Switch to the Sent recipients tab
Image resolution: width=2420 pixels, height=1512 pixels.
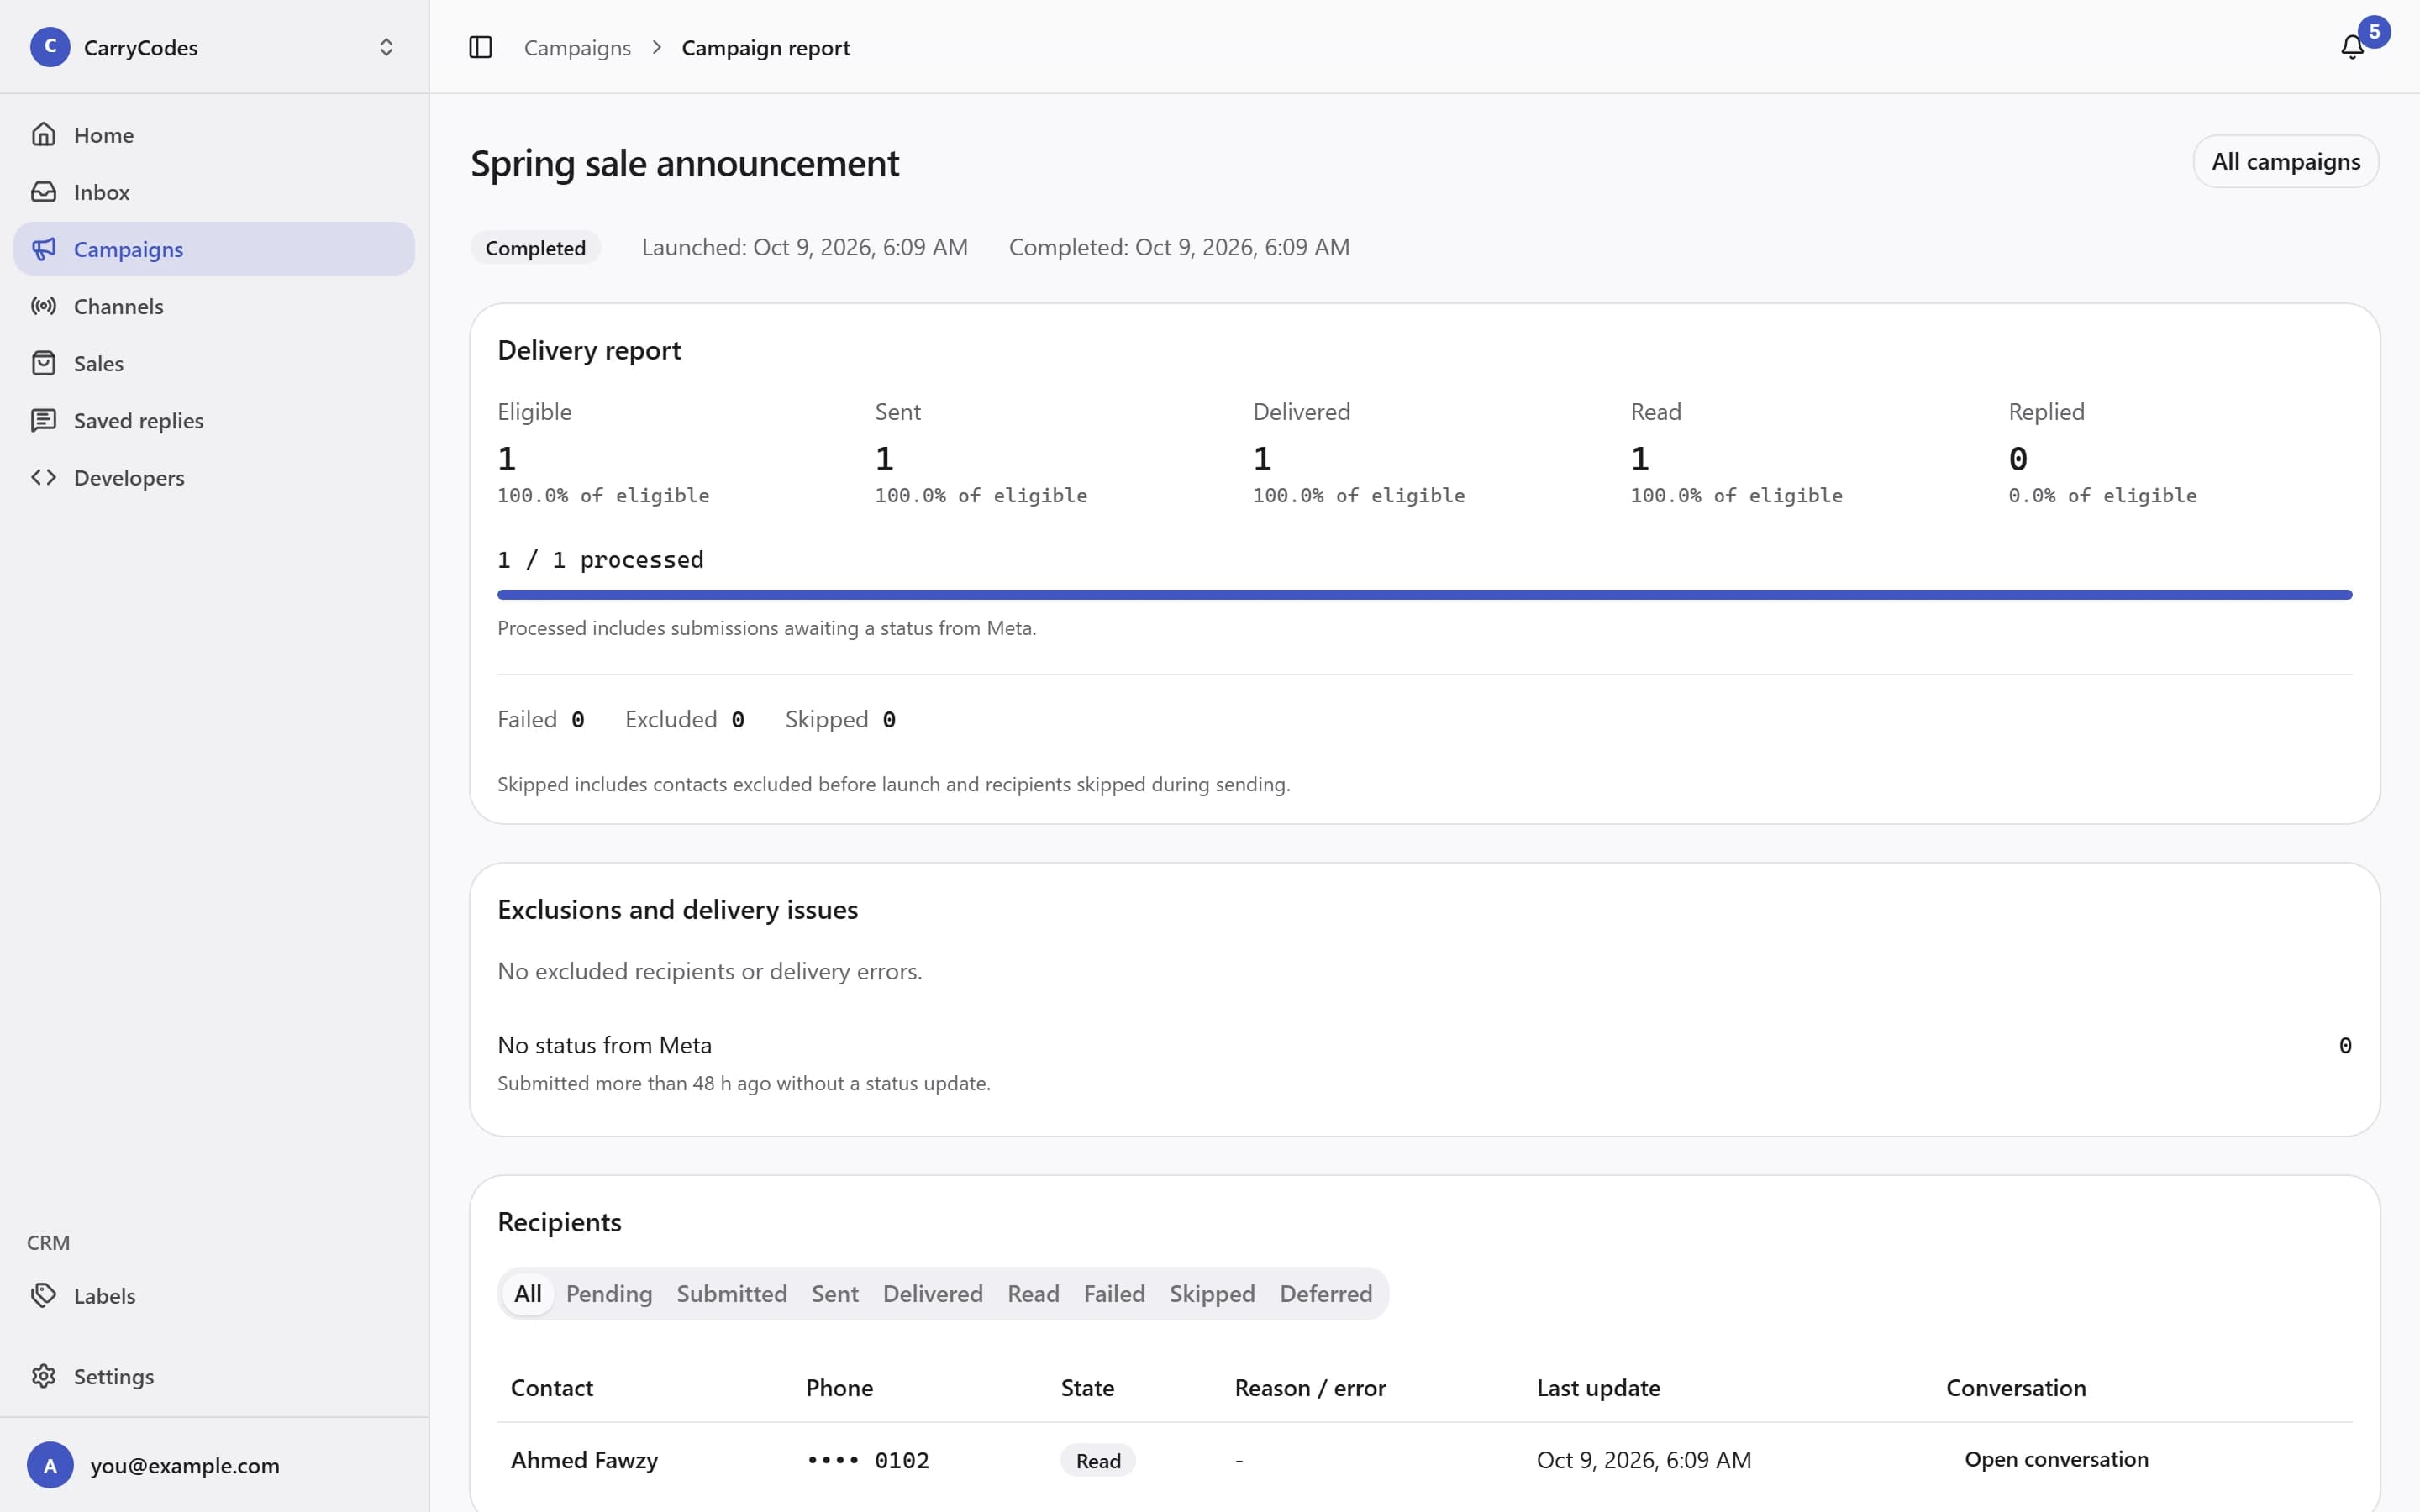click(834, 1293)
